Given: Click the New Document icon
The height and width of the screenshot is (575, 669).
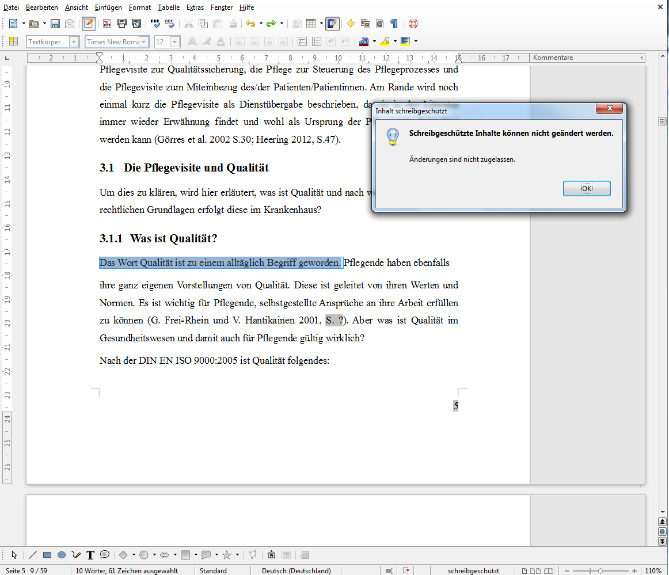Looking at the screenshot, I should click(x=13, y=24).
